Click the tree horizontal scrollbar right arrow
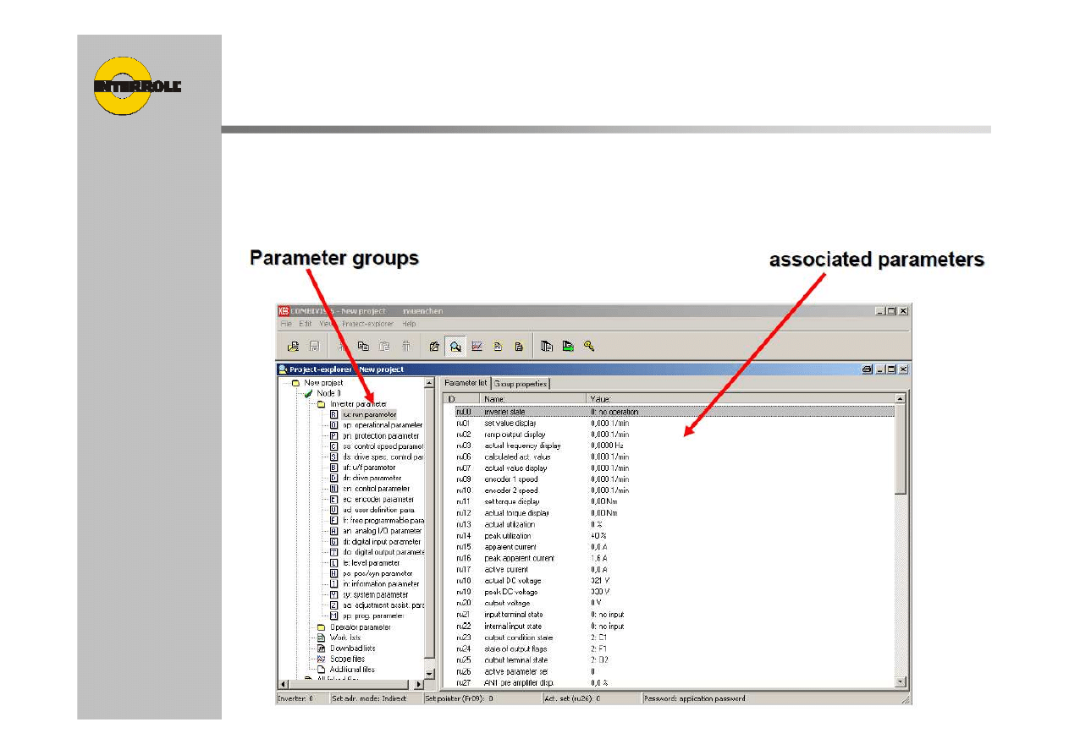 pos(418,684)
